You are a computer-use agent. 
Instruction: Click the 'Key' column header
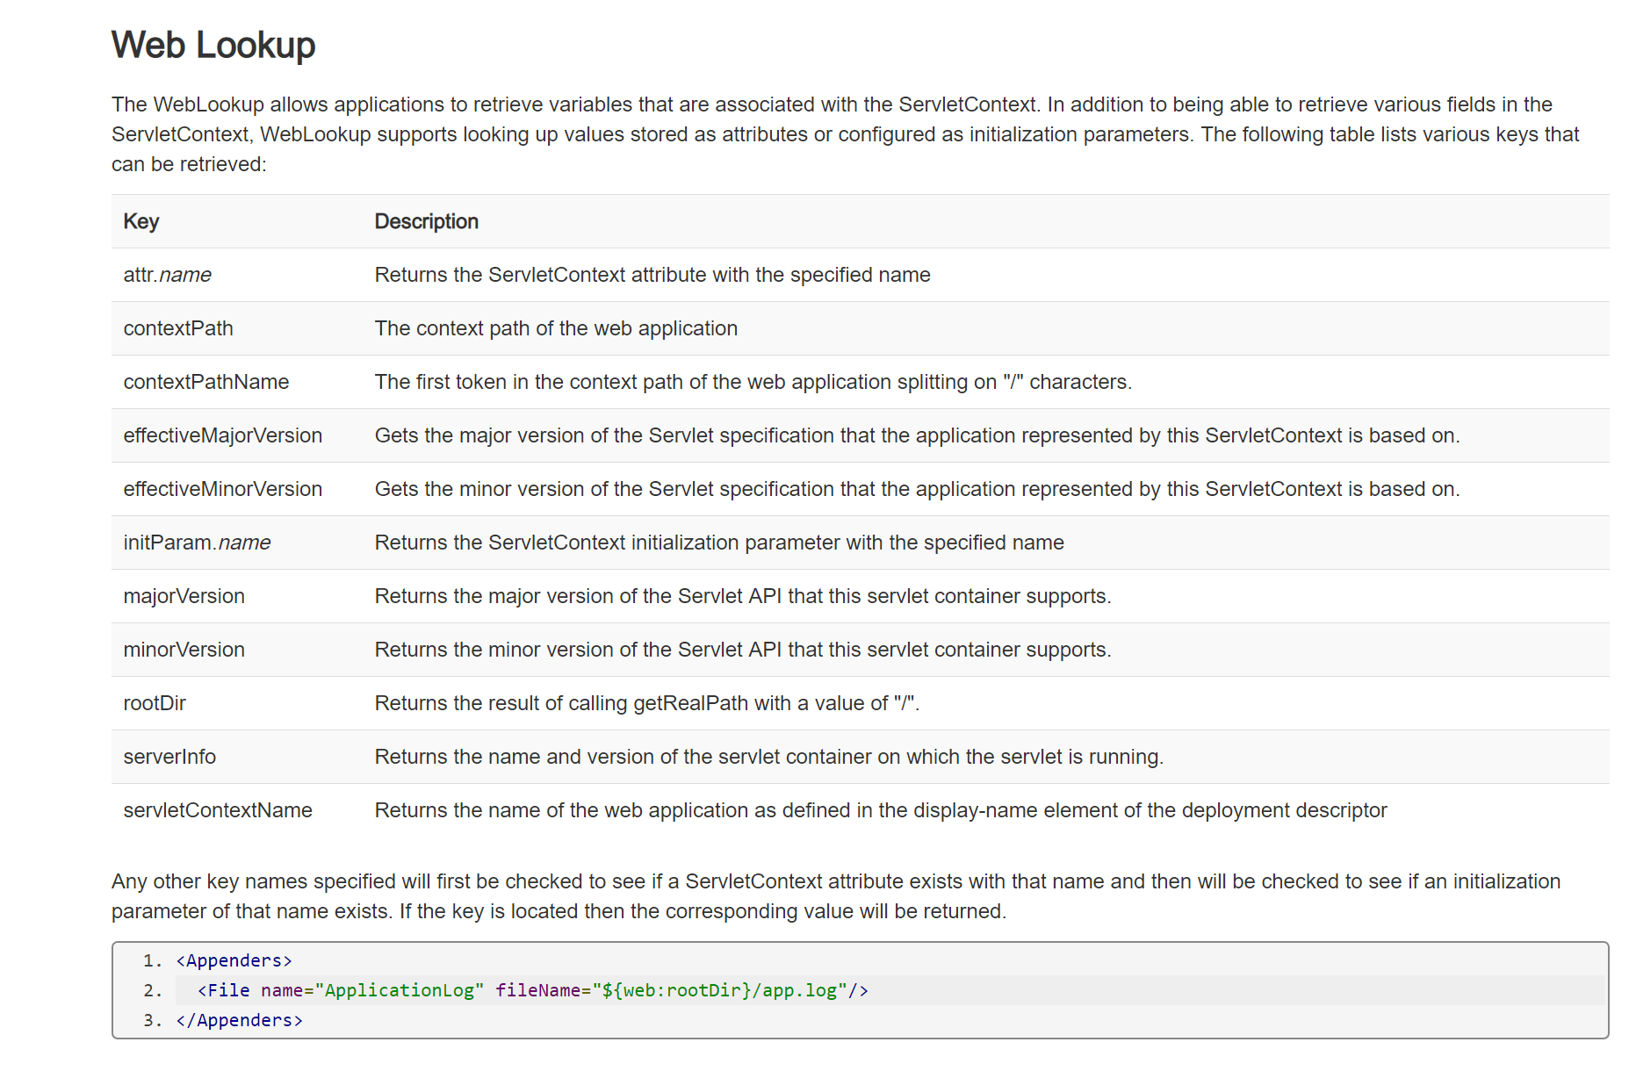click(x=141, y=221)
